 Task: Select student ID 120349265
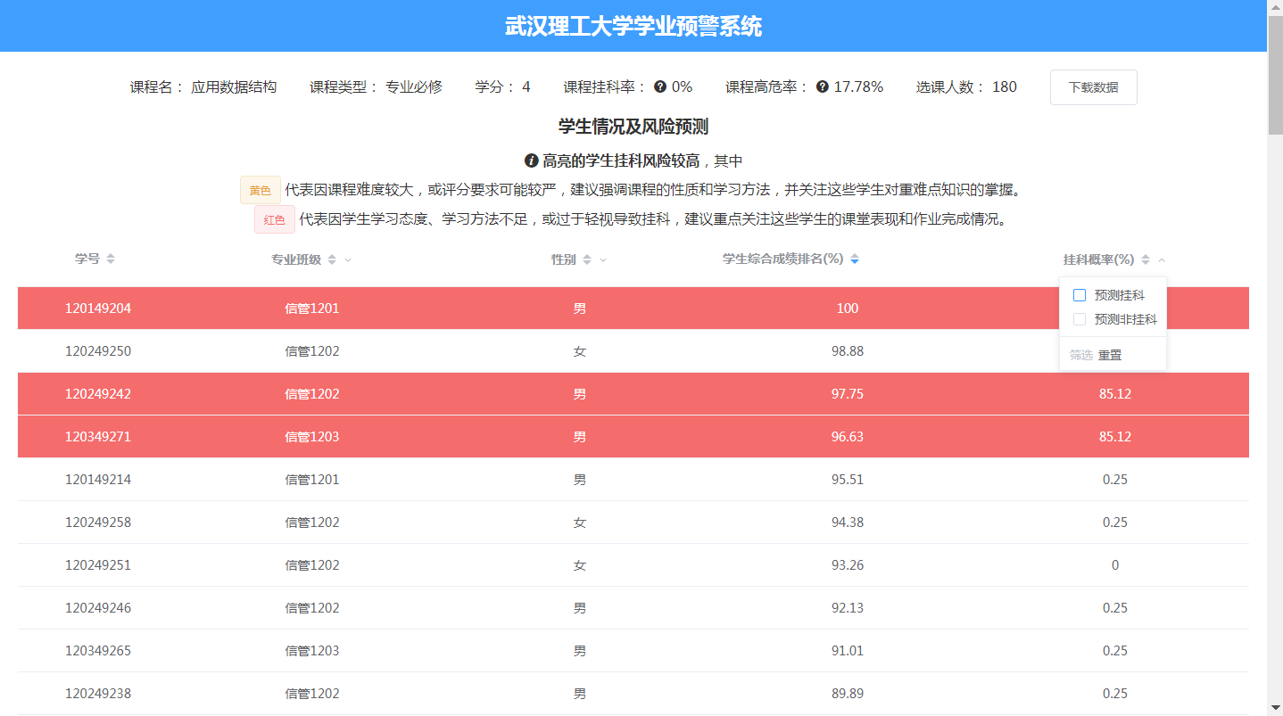pyautogui.click(x=98, y=651)
